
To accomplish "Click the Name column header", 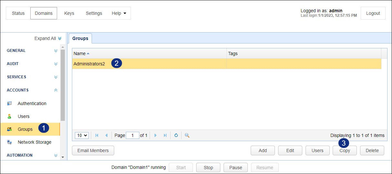I will pyautogui.click(x=149, y=53).
